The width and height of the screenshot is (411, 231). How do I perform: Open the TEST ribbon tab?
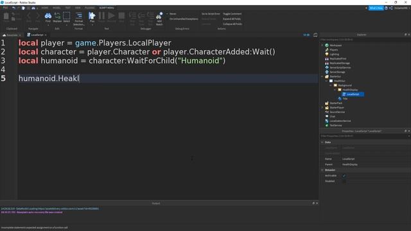[x=67, y=8]
